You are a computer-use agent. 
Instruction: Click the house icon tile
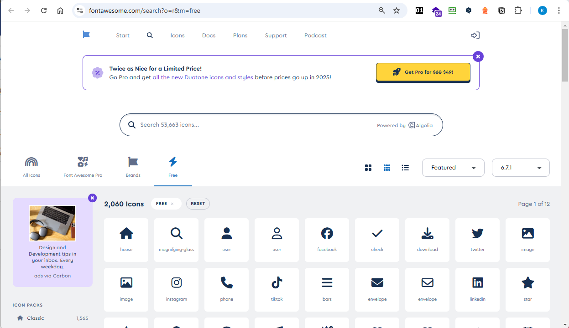click(x=126, y=240)
